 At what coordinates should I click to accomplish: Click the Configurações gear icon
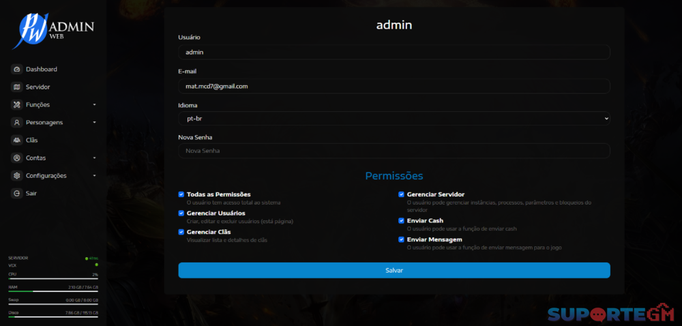pos(17,176)
